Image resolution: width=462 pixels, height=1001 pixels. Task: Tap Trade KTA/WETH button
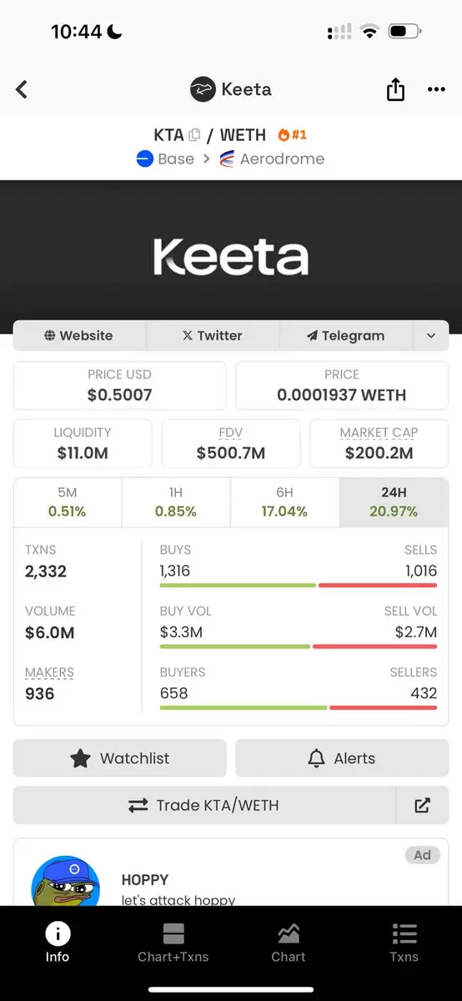(x=204, y=805)
